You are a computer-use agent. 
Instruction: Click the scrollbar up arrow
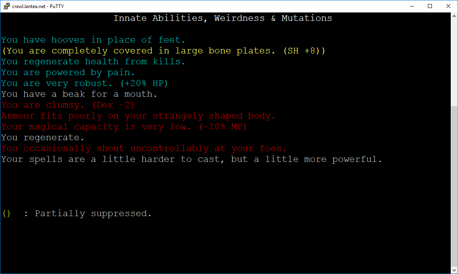454,16
